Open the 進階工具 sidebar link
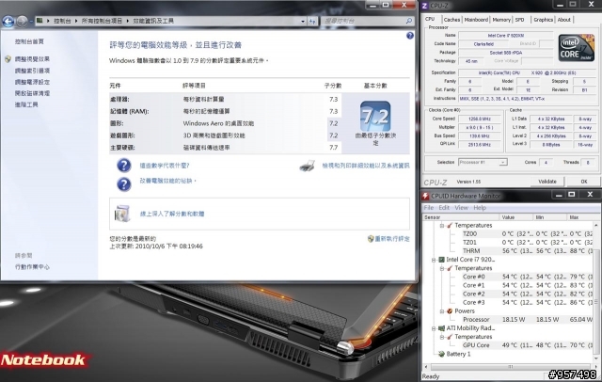Image resolution: width=602 pixels, height=382 pixels. click(26, 104)
